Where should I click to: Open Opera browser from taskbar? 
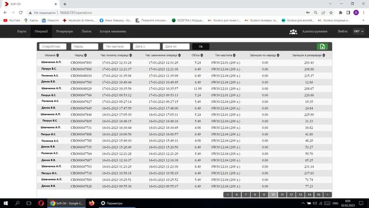pos(41,203)
